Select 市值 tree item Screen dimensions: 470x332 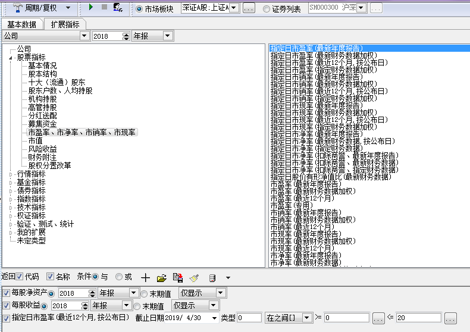35,140
